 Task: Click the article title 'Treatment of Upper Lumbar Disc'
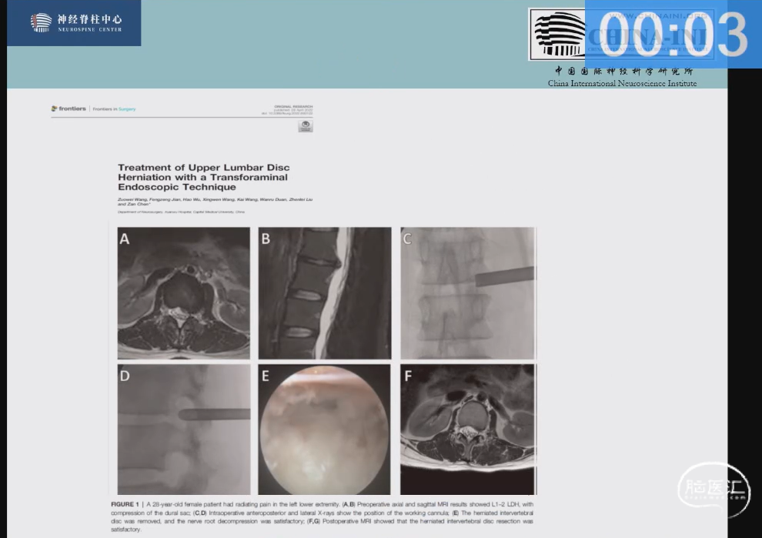coord(204,177)
